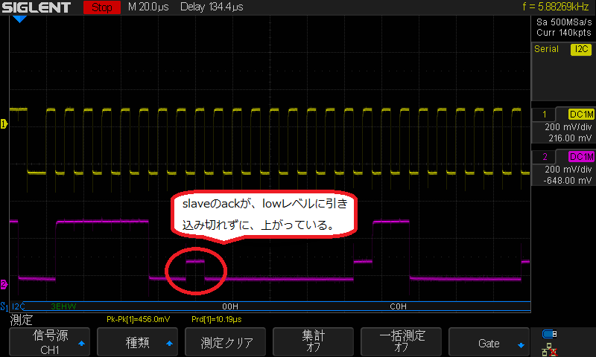Click the LAN network status icon
Image resolution: width=596 pixels, height=357 pixels.
[550, 347]
